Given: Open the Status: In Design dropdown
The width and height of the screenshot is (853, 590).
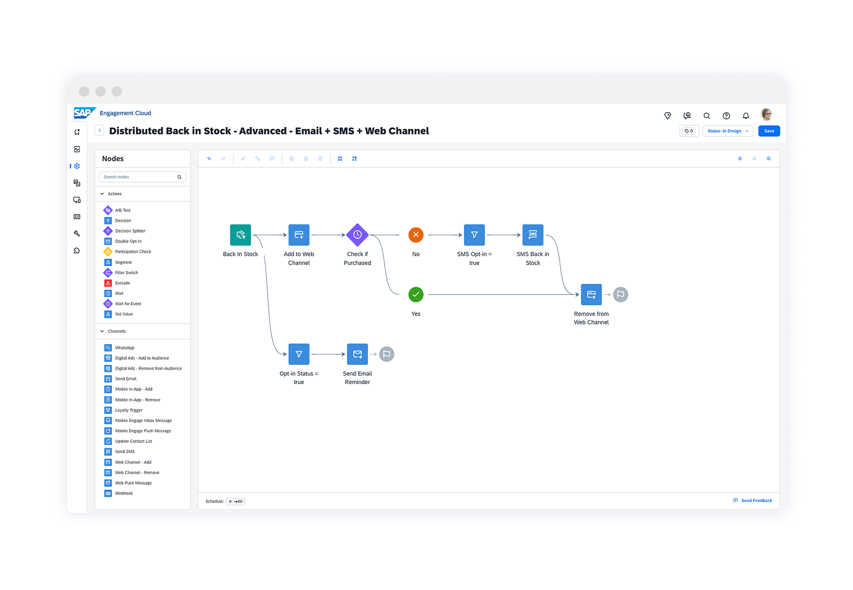Looking at the screenshot, I should (728, 131).
